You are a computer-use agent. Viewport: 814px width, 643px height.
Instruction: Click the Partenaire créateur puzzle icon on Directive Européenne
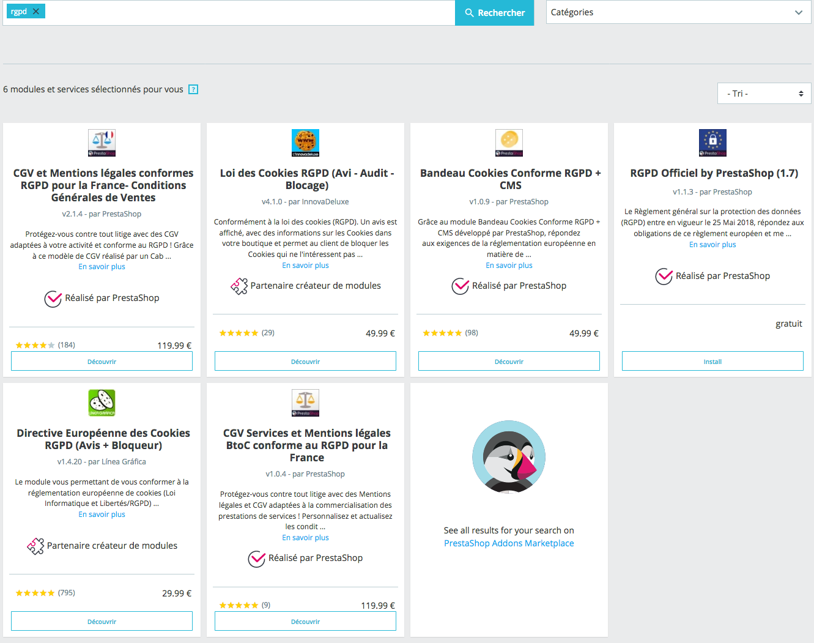point(35,546)
